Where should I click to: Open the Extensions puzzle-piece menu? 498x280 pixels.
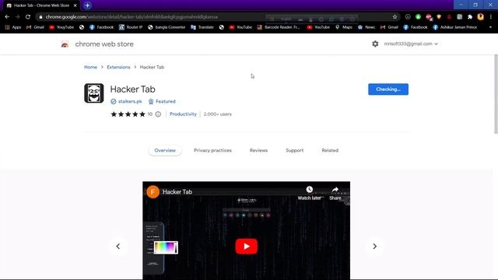[470, 17]
